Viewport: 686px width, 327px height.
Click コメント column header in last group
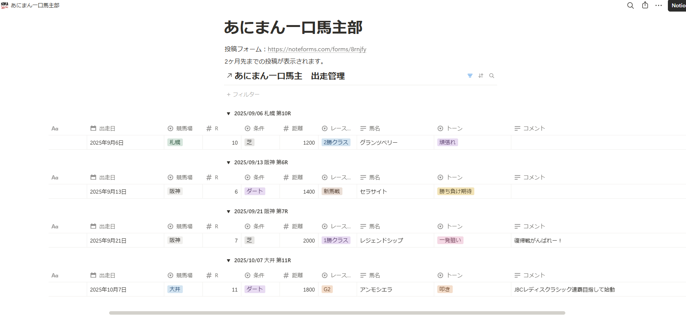pos(534,275)
